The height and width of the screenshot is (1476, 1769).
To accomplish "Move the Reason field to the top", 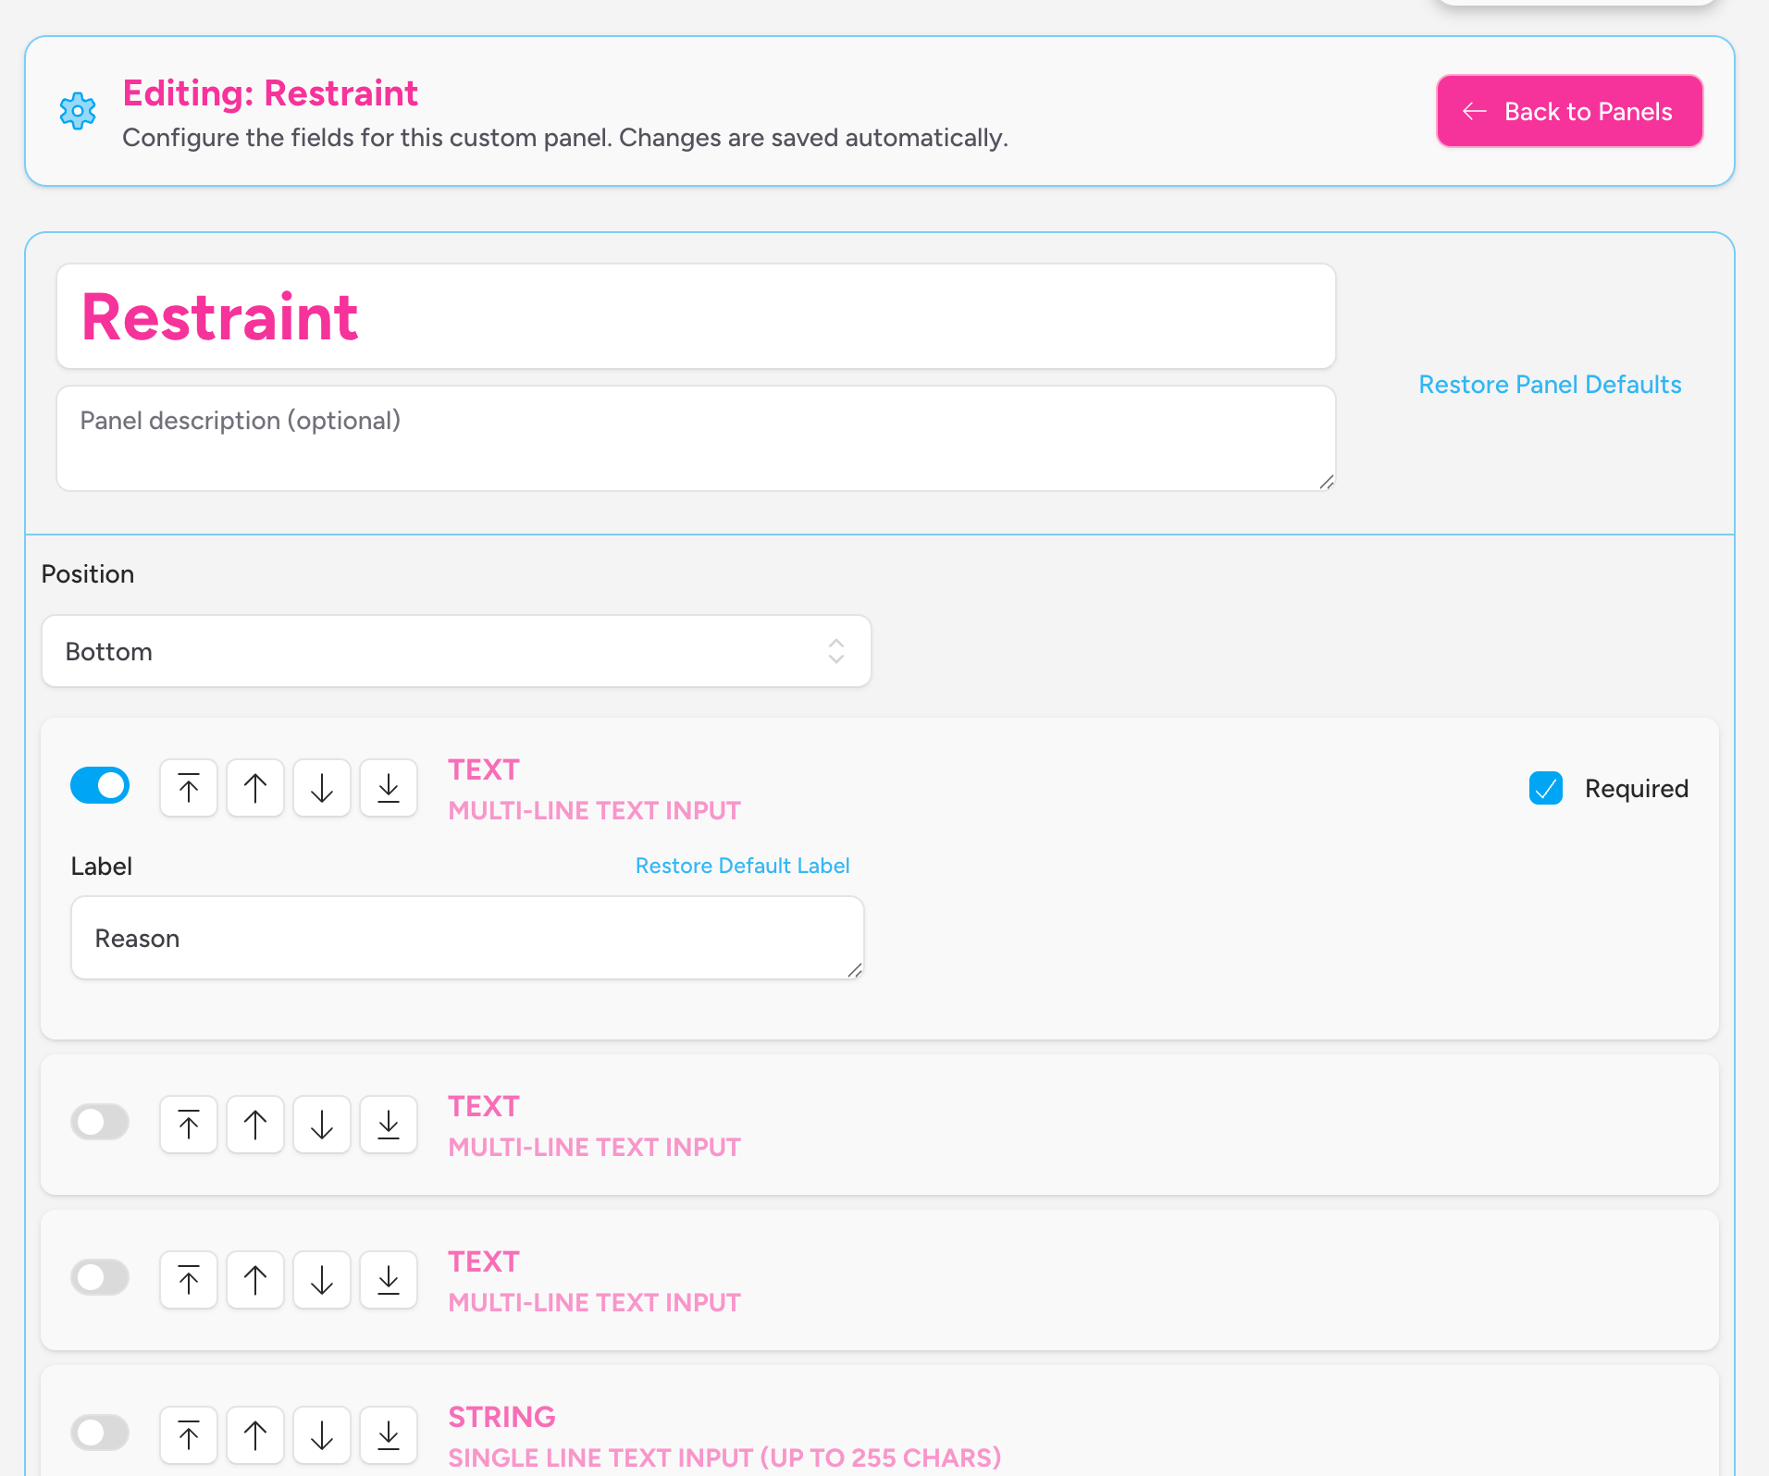I will [x=188, y=787].
